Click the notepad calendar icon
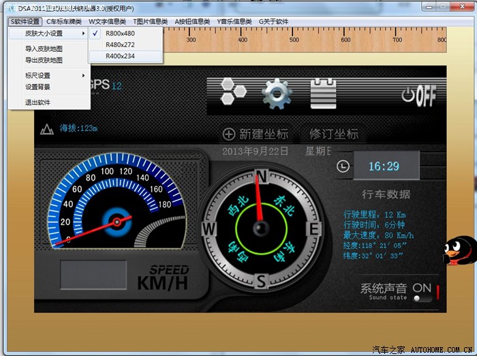This screenshot has width=477, height=356. coord(323,94)
